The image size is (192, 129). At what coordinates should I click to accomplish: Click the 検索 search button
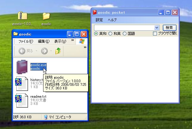[169, 28]
